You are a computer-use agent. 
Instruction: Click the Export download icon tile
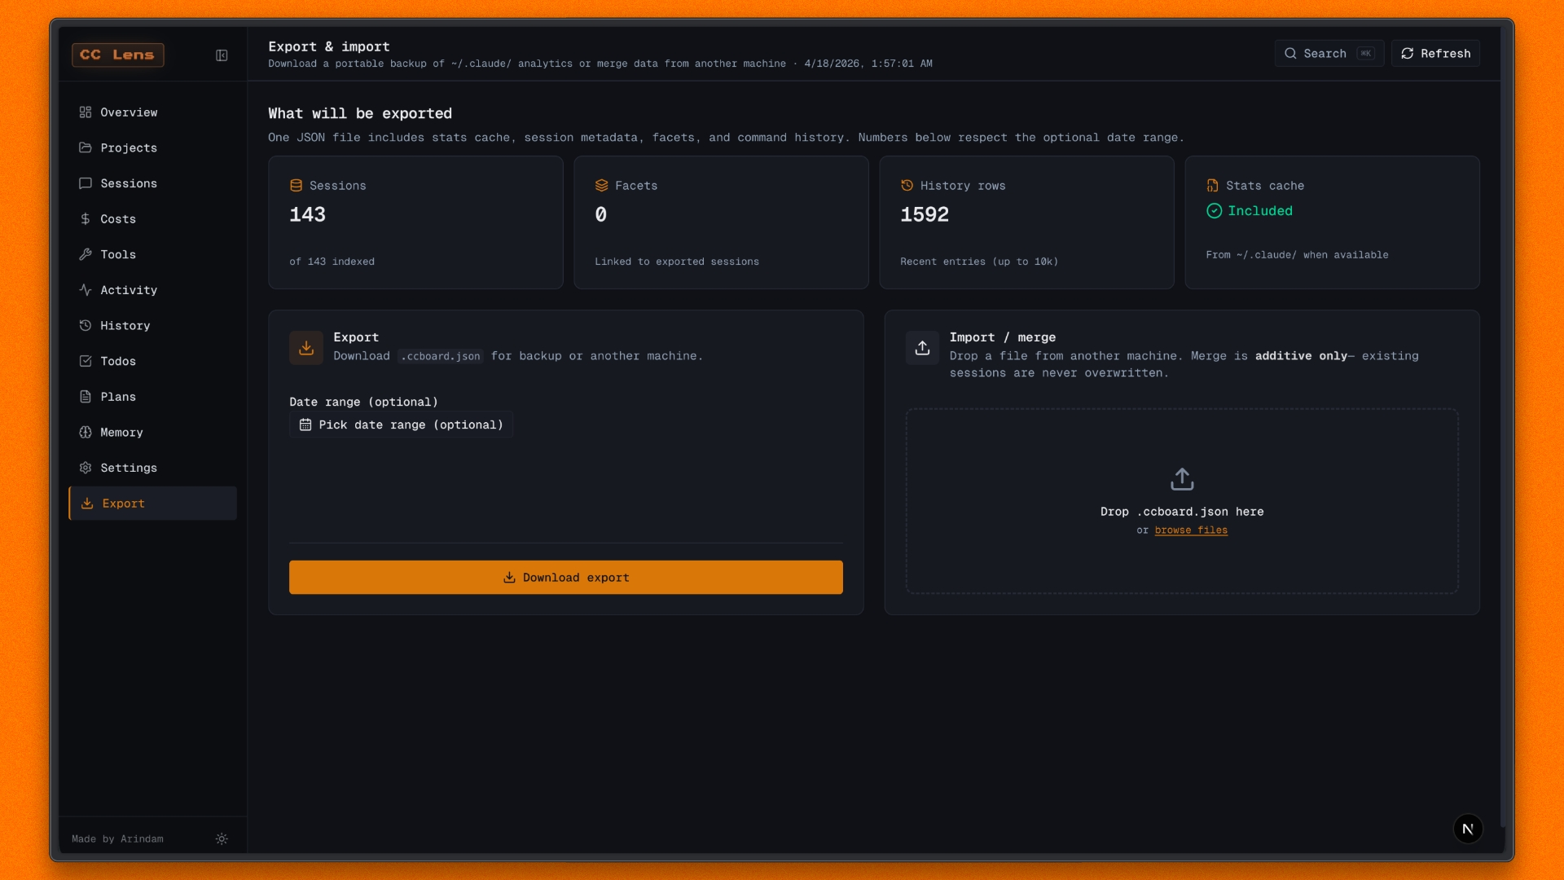[x=306, y=348]
